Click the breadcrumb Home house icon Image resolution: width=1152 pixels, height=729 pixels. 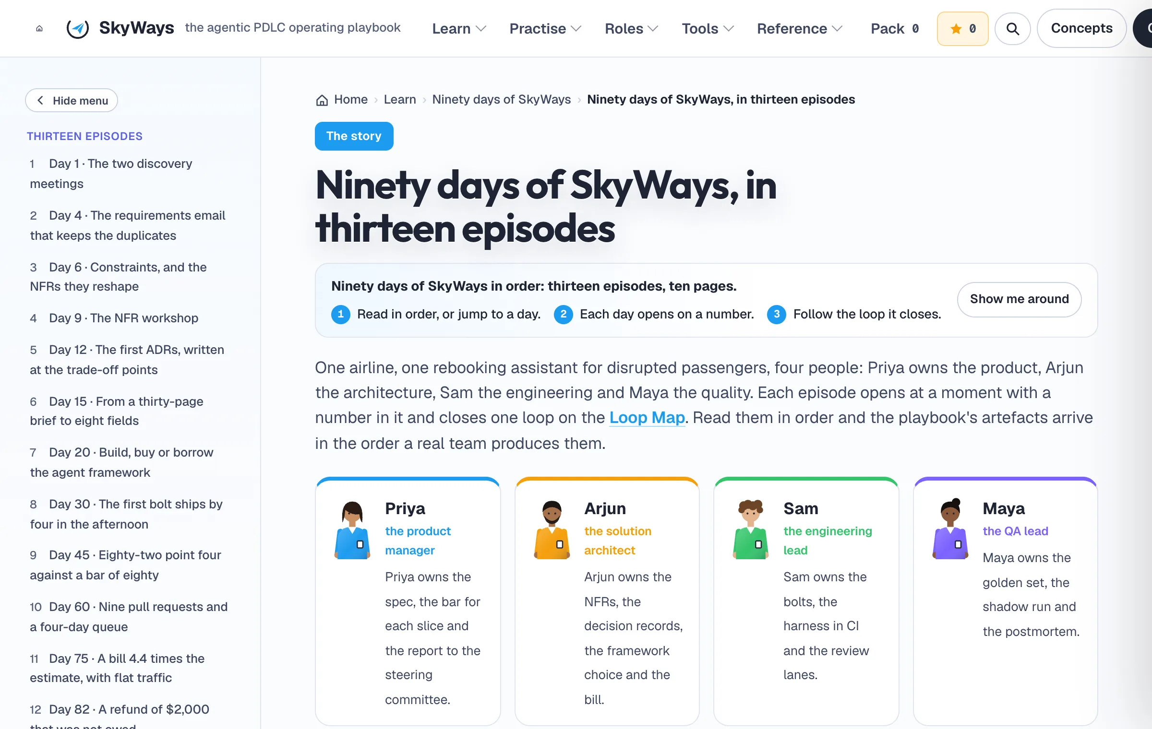(x=322, y=100)
